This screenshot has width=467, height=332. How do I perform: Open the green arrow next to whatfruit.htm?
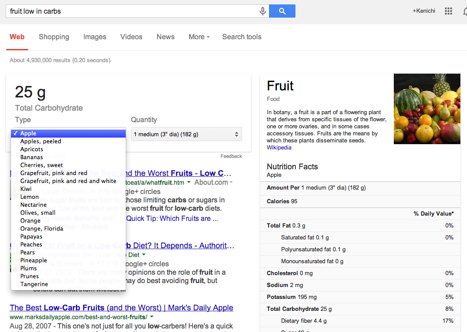(x=189, y=182)
